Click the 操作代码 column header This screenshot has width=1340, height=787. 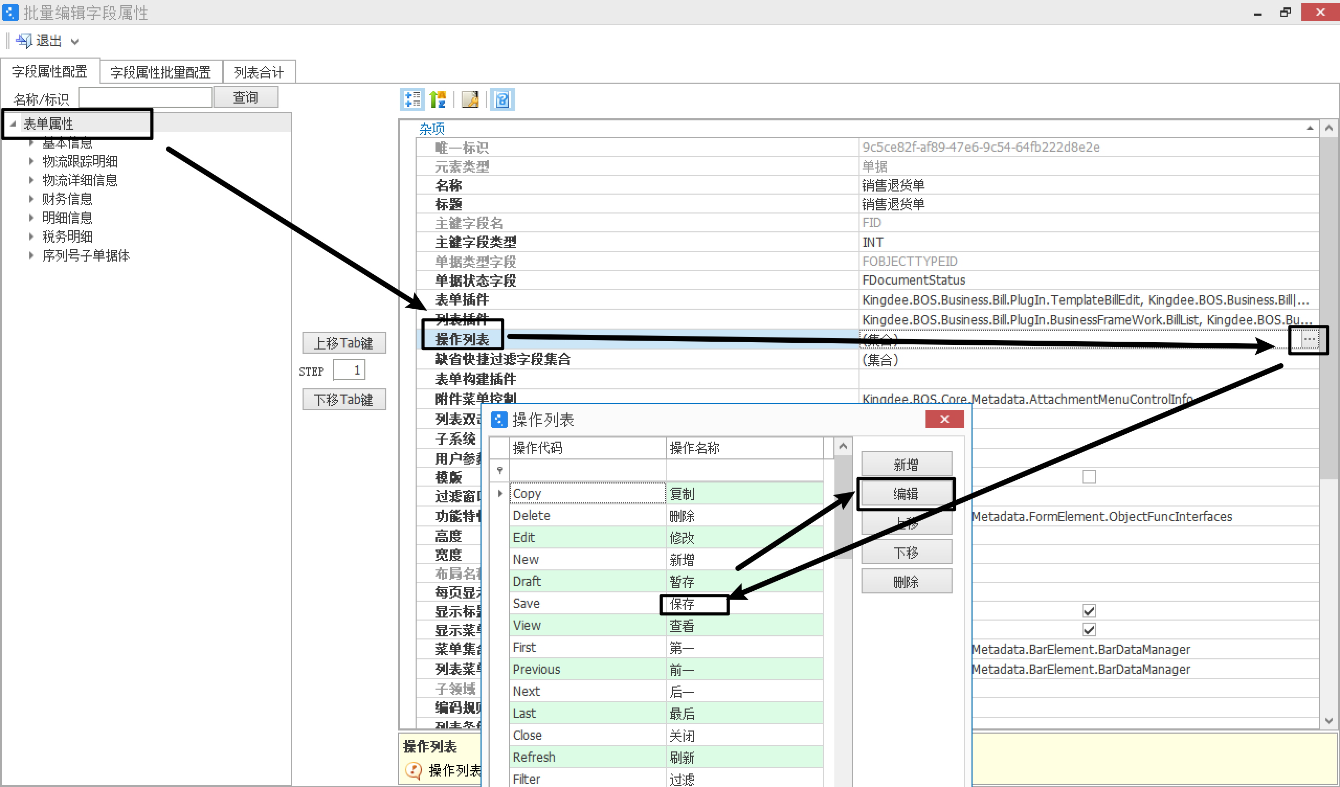pos(588,448)
